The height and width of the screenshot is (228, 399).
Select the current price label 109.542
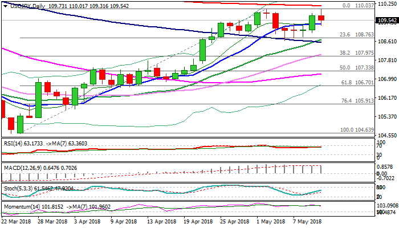(386, 21)
